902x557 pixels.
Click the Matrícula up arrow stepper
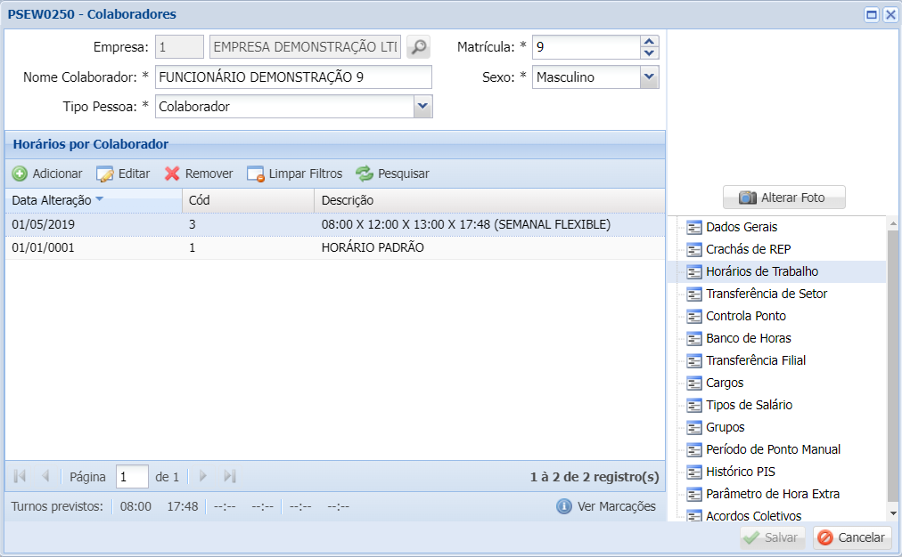(x=650, y=43)
